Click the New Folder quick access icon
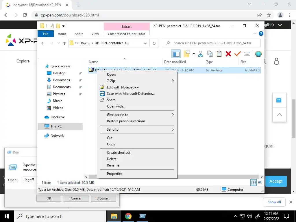Screen dimensions: 296x222 click(58, 26)
